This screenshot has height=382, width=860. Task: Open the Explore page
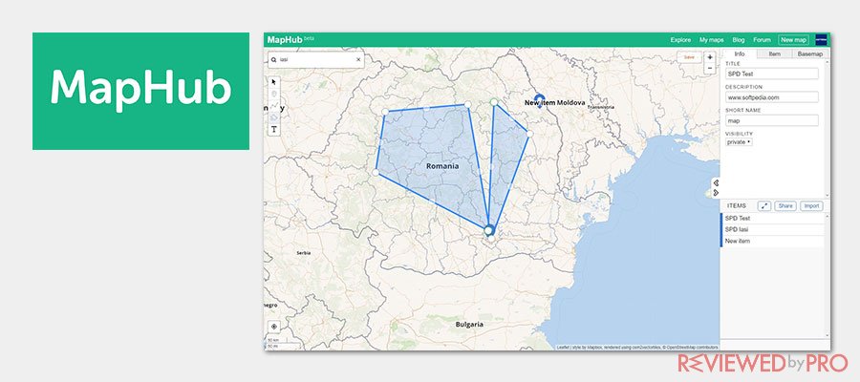pos(680,40)
